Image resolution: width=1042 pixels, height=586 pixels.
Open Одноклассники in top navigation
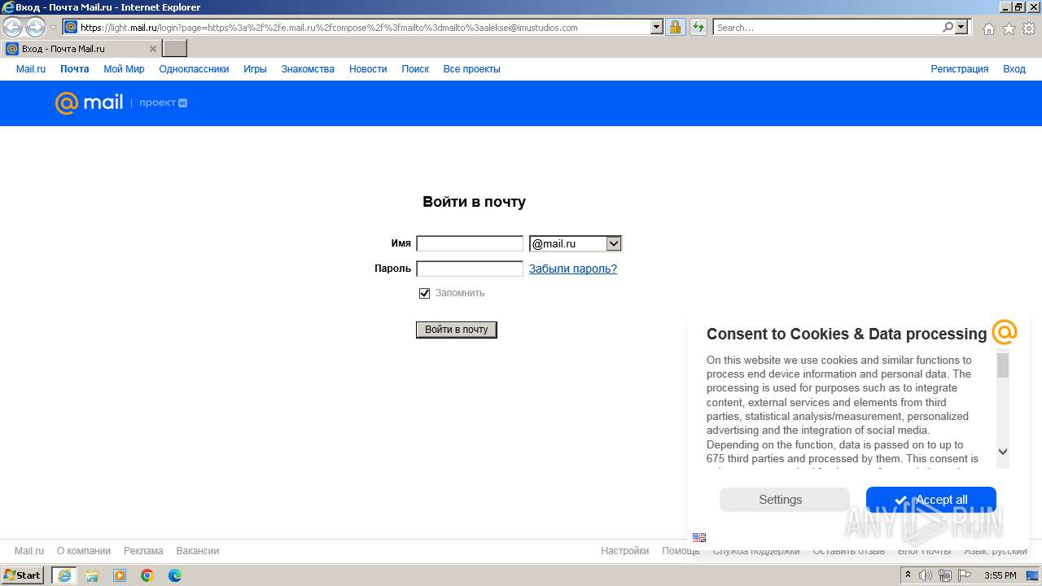click(x=194, y=69)
